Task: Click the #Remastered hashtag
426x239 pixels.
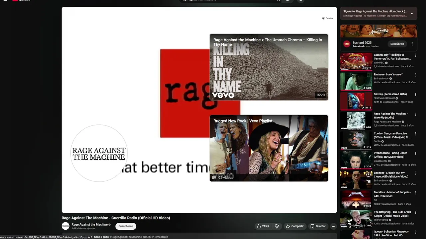Action: click(160, 237)
